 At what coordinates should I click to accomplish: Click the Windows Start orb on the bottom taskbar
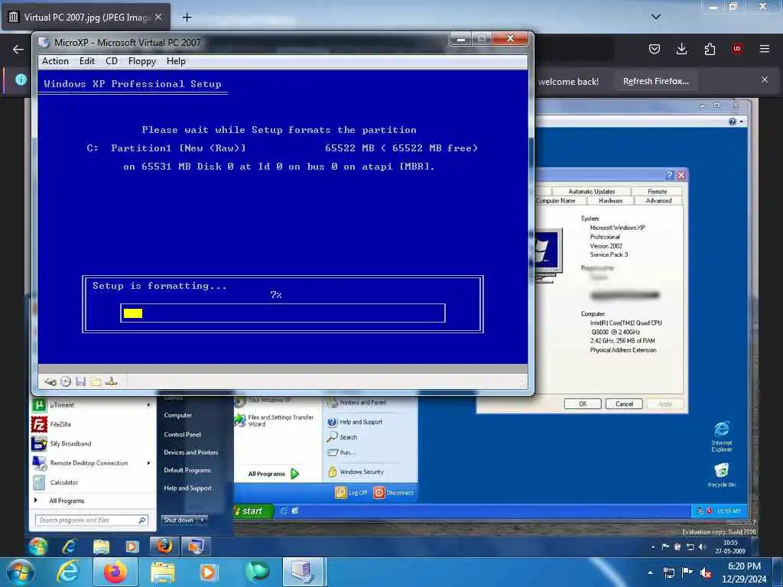(20, 572)
